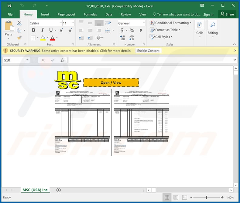Click the New sheet plus icon
The width and height of the screenshot is (240, 203).
click(x=58, y=190)
